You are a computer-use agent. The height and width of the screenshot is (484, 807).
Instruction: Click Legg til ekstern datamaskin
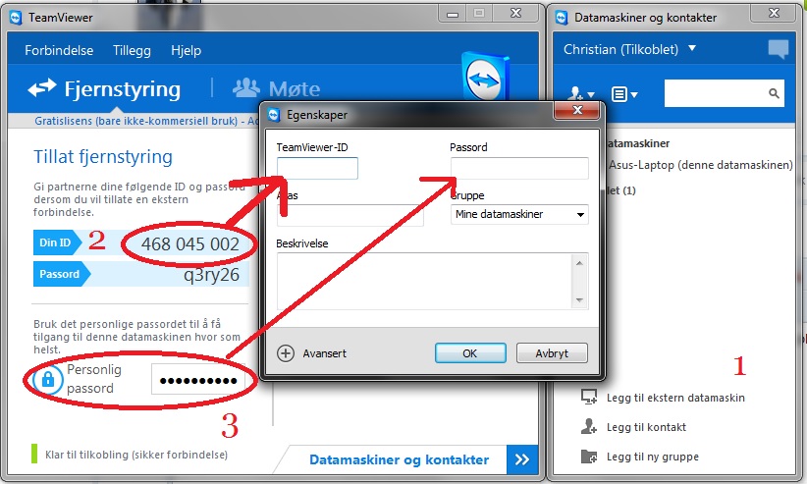point(675,398)
